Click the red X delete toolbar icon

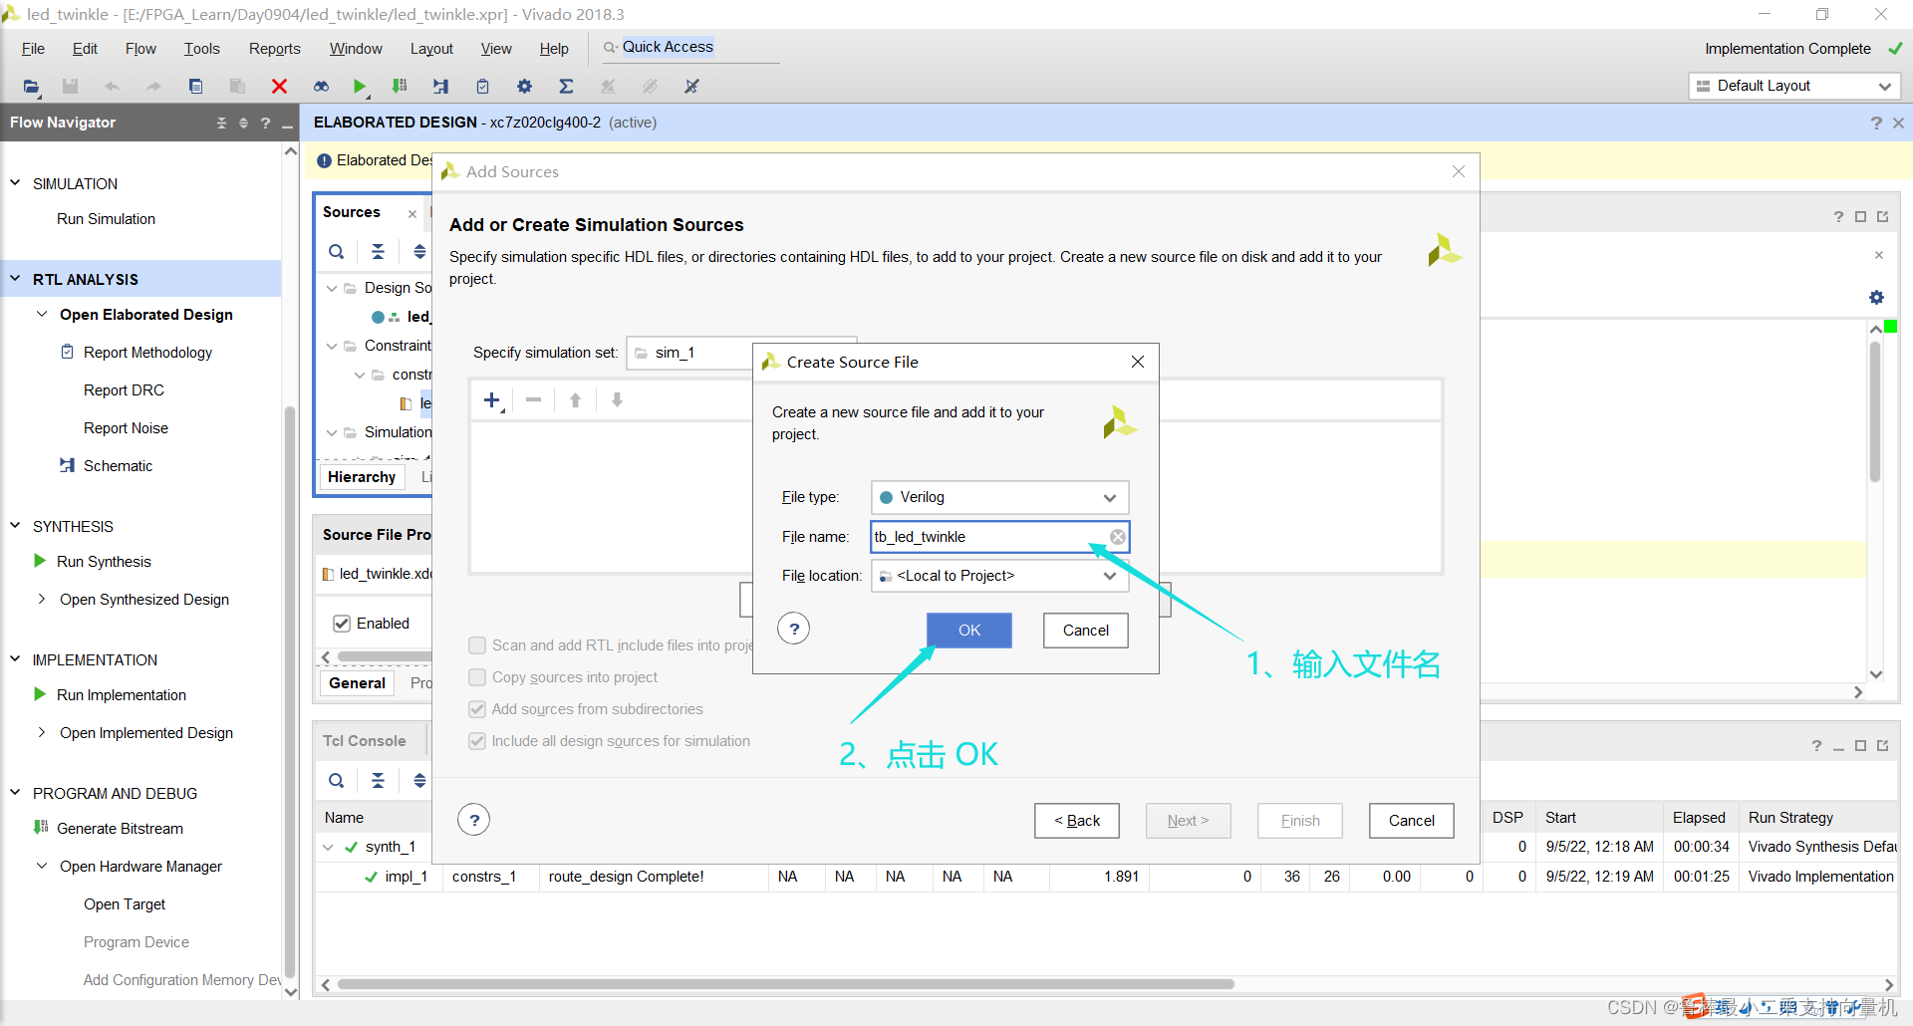(279, 87)
